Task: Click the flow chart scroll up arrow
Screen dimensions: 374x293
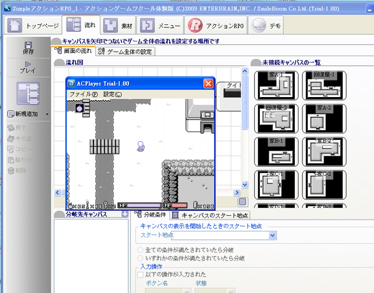Action: click(x=245, y=71)
